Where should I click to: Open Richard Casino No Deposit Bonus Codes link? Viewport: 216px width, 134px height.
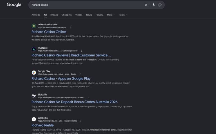pos(75,102)
